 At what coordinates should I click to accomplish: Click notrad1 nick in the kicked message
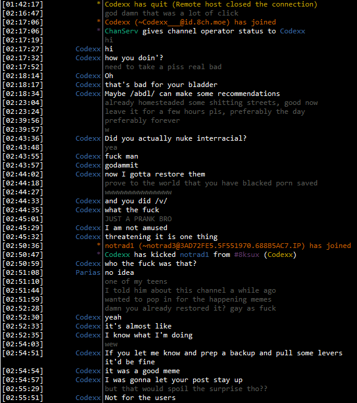[194, 255]
